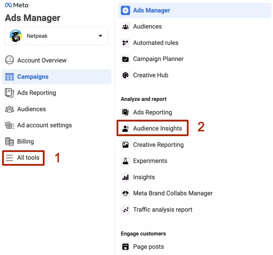Screen dimensions: 273x255
Task: Expand the All tools hamburger menu
Action: point(9,158)
